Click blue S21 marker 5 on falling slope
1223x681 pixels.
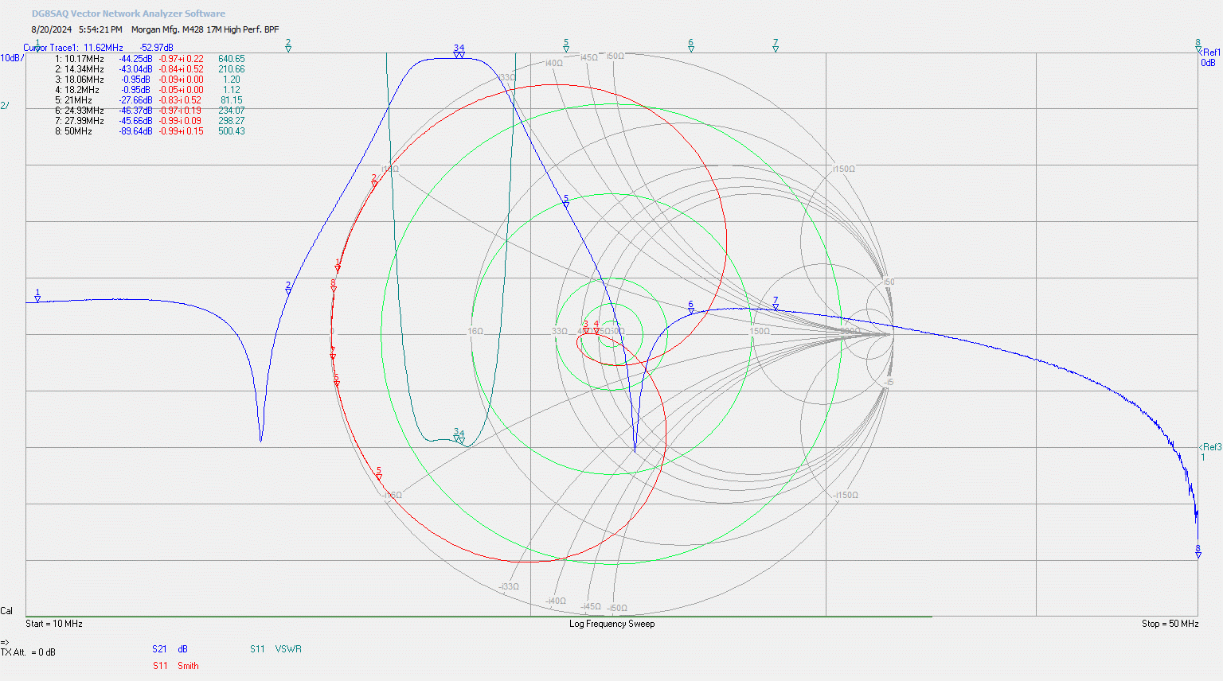pyautogui.click(x=566, y=201)
